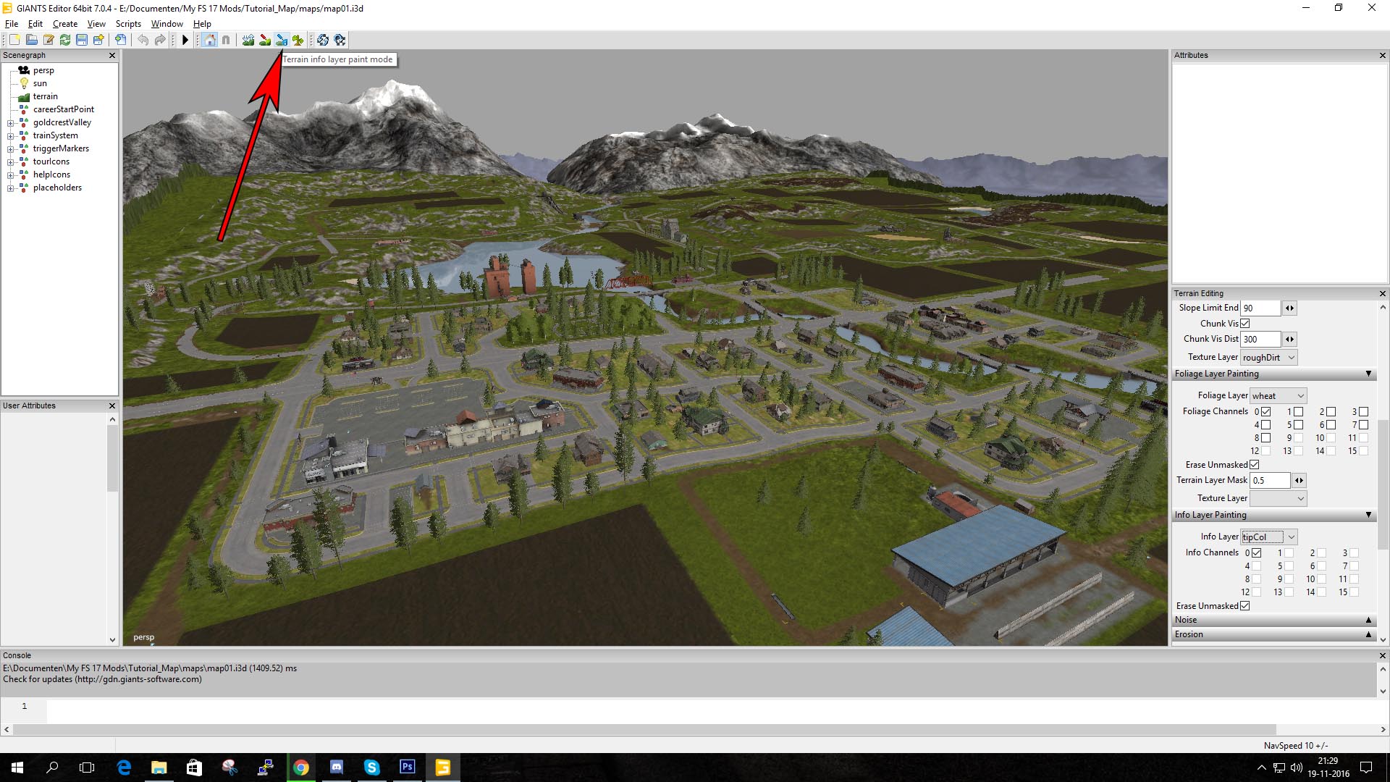Open the Scripts menu

[128, 24]
